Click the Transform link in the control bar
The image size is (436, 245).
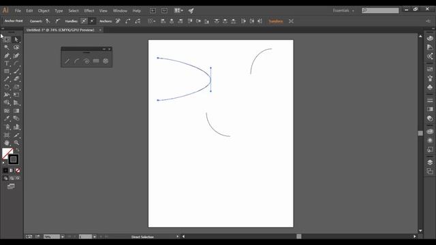click(275, 21)
